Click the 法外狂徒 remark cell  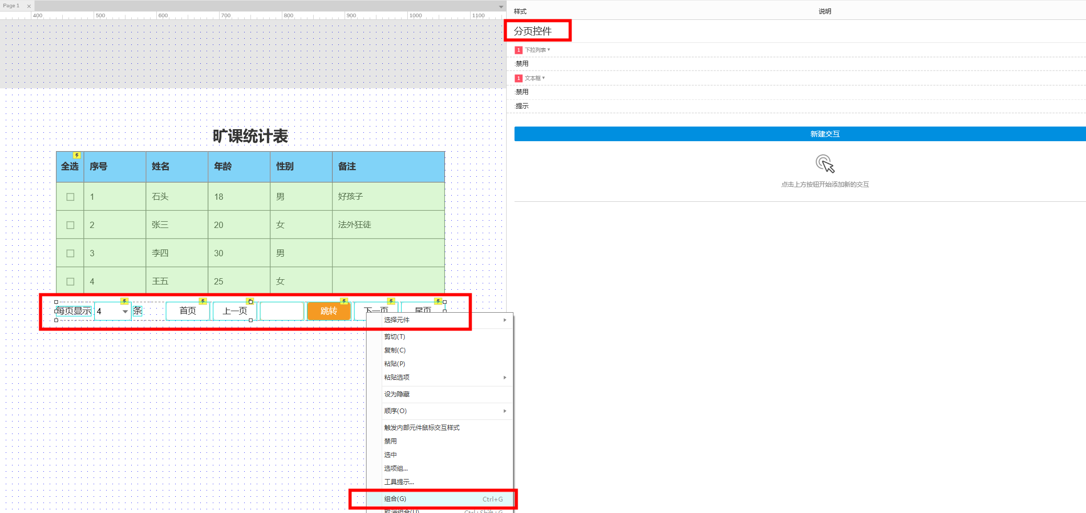point(388,225)
